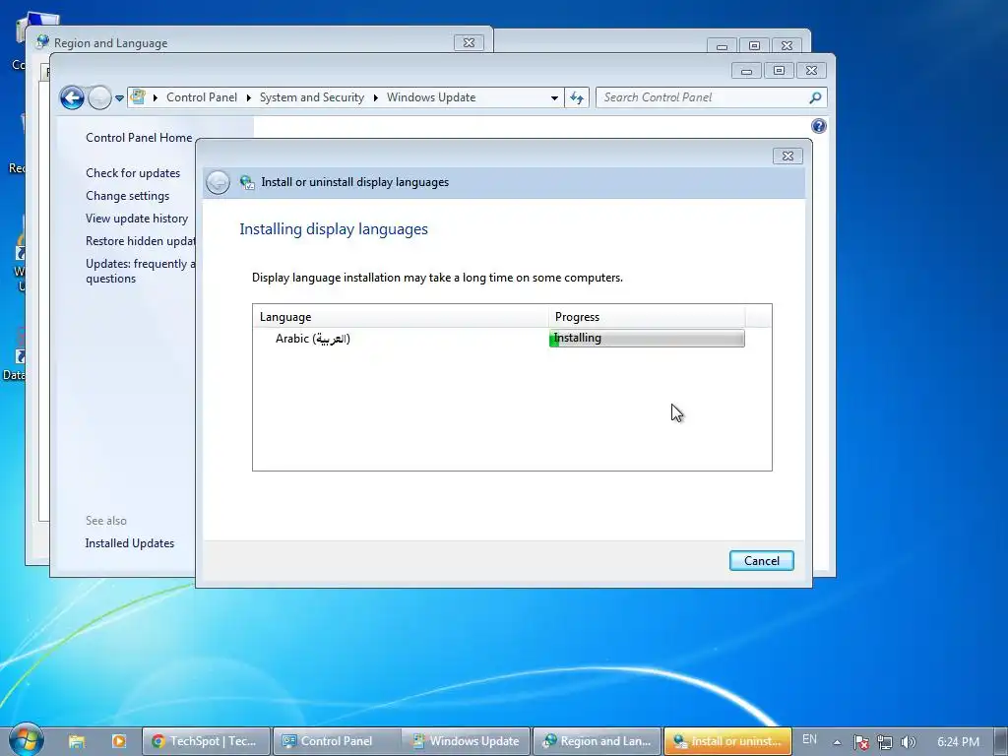Click volume speaker tray icon
This screenshot has height=756, width=1008.
pyautogui.click(x=909, y=742)
